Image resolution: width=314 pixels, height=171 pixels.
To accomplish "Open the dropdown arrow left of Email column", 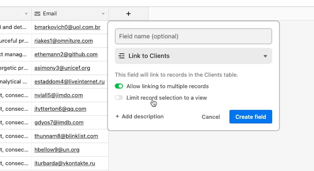I will (26, 14).
